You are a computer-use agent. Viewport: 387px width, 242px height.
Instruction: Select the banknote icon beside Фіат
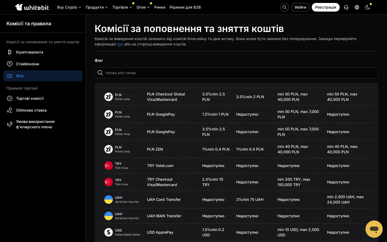10,76
